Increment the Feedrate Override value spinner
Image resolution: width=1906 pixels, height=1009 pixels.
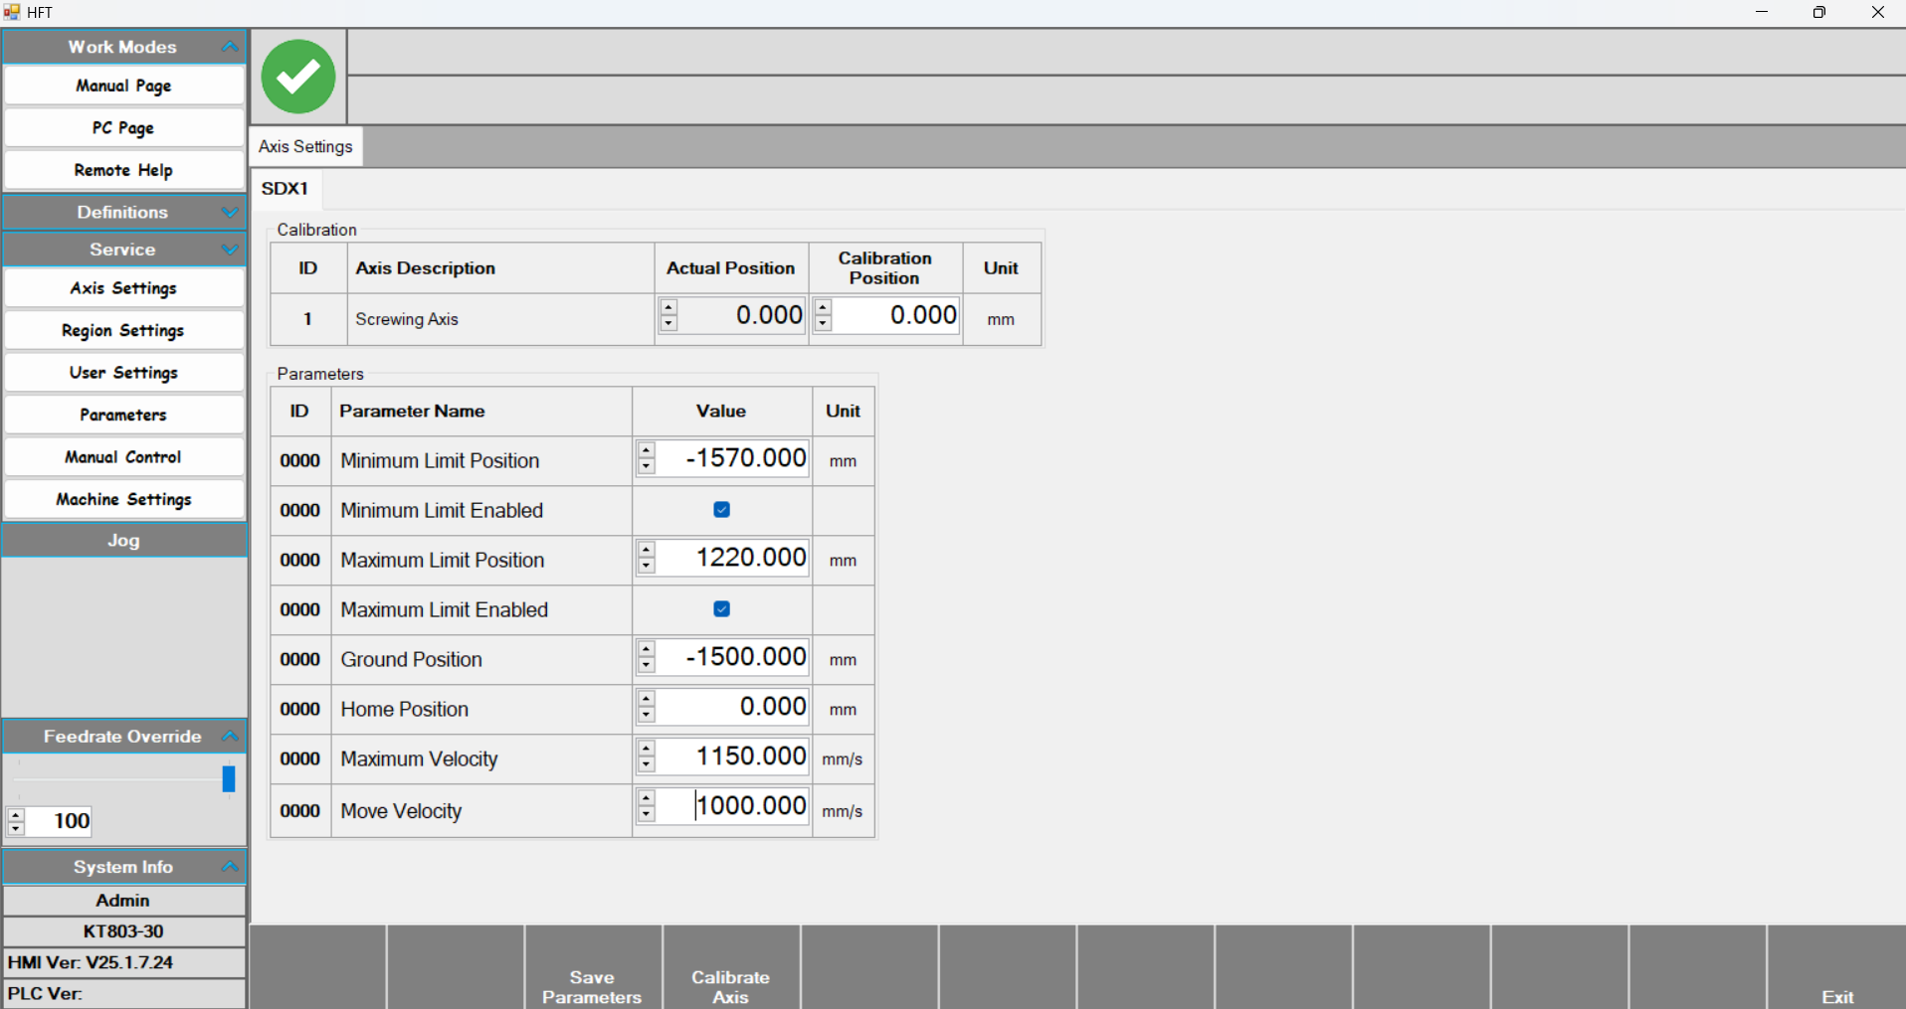(16, 815)
